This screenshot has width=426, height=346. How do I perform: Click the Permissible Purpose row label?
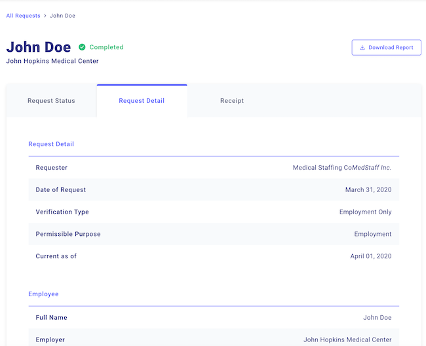click(x=68, y=234)
